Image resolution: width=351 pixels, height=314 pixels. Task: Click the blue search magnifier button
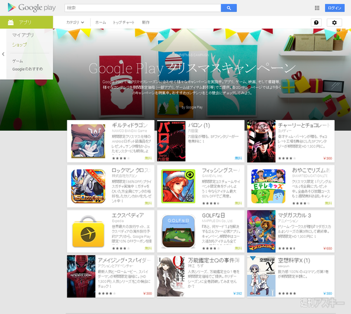pyautogui.click(x=229, y=8)
